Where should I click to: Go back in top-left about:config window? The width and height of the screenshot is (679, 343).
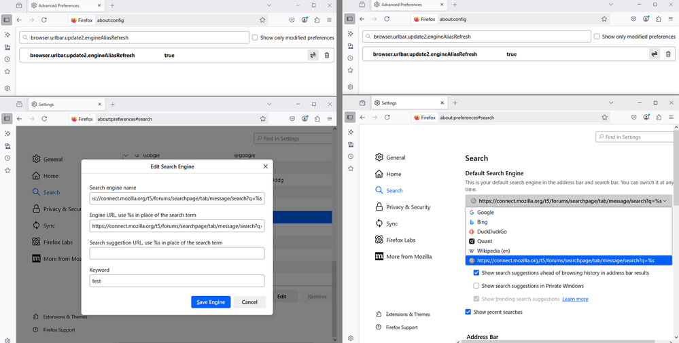[x=19, y=20]
